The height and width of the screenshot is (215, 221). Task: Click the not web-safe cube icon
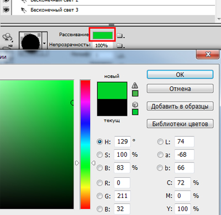tap(135, 105)
